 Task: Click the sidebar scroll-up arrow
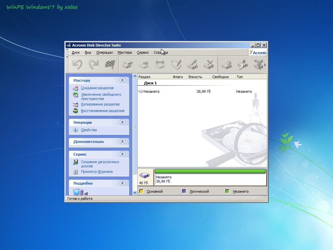point(135,76)
